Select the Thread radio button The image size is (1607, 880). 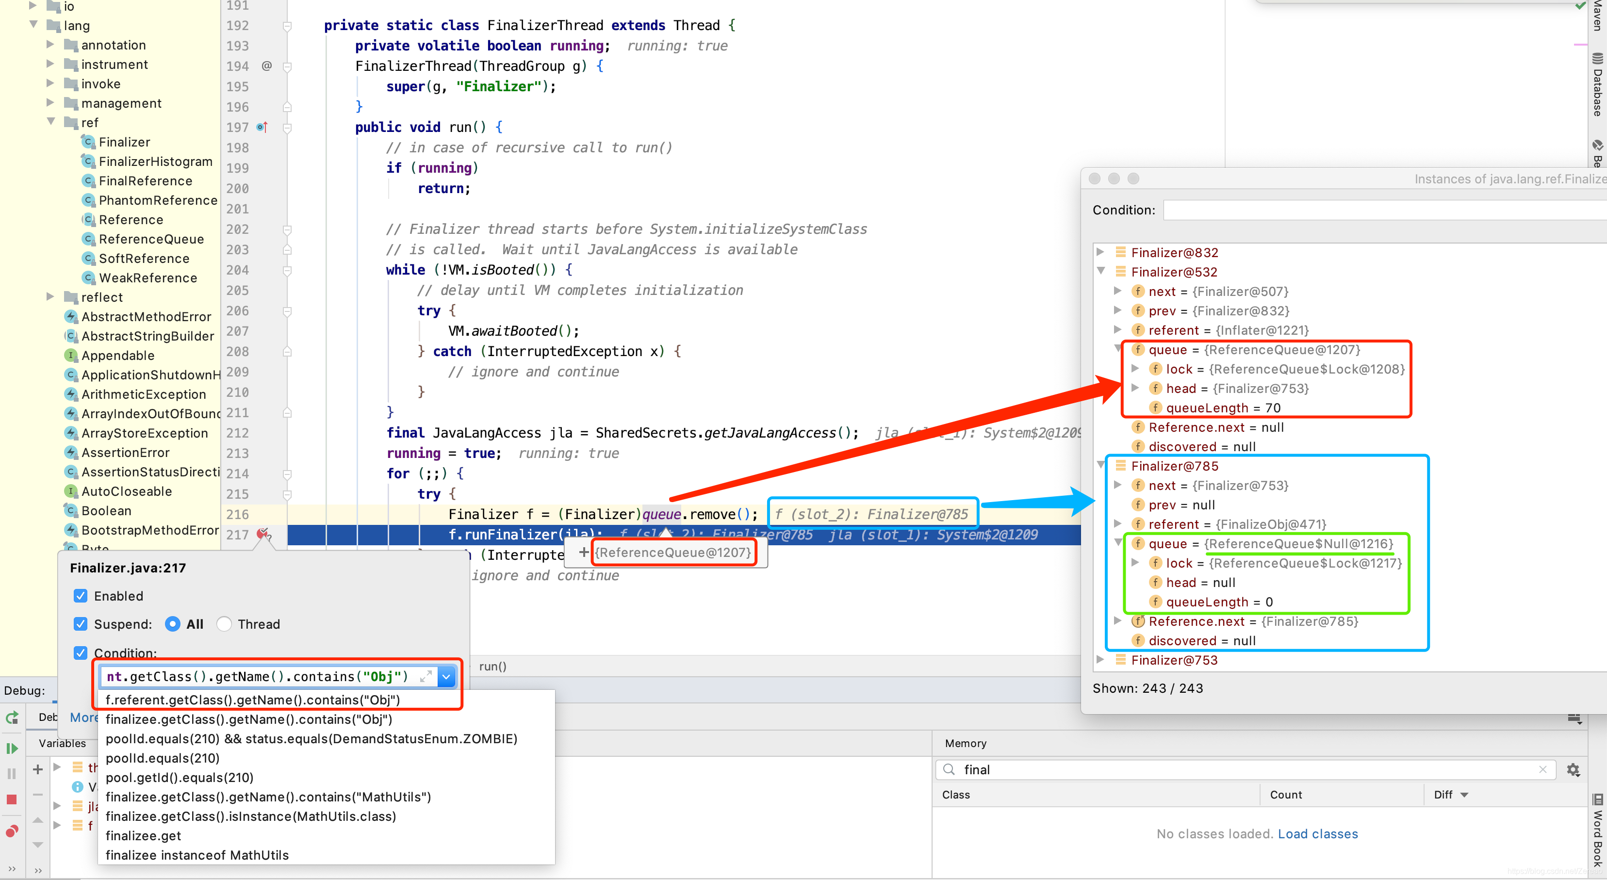click(x=225, y=624)
